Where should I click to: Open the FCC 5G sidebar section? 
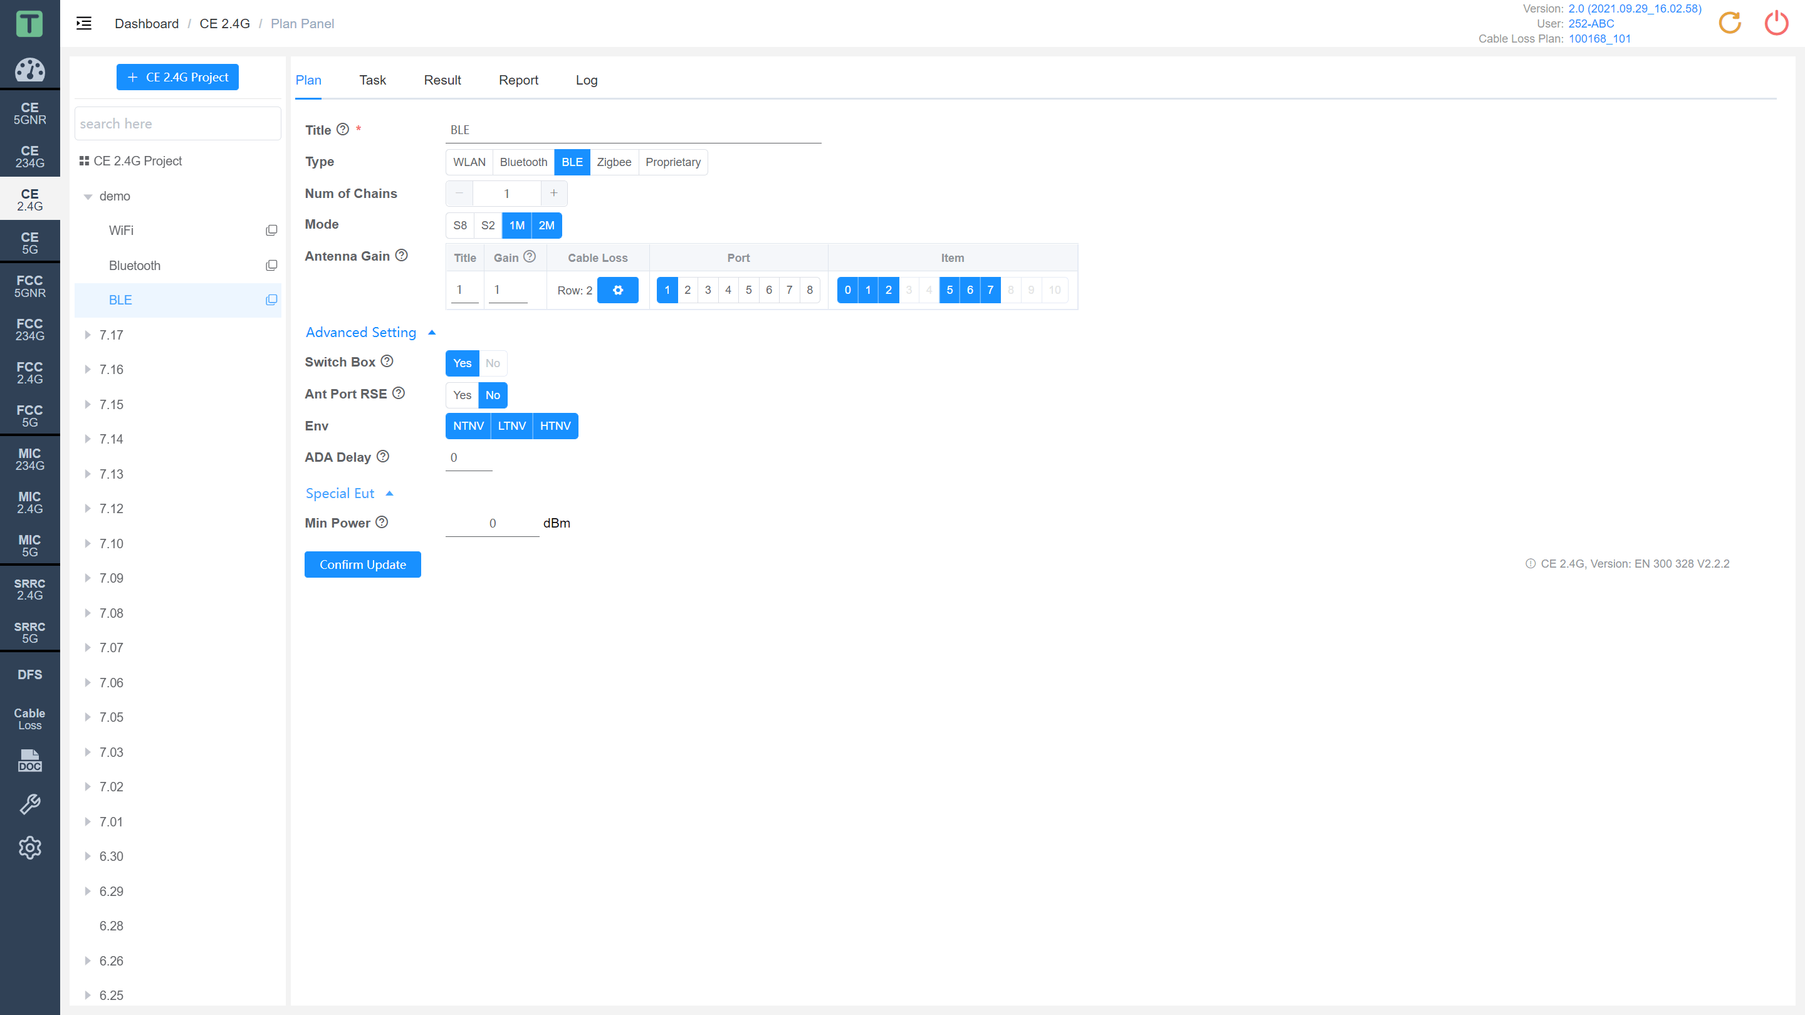click(29, 415)
